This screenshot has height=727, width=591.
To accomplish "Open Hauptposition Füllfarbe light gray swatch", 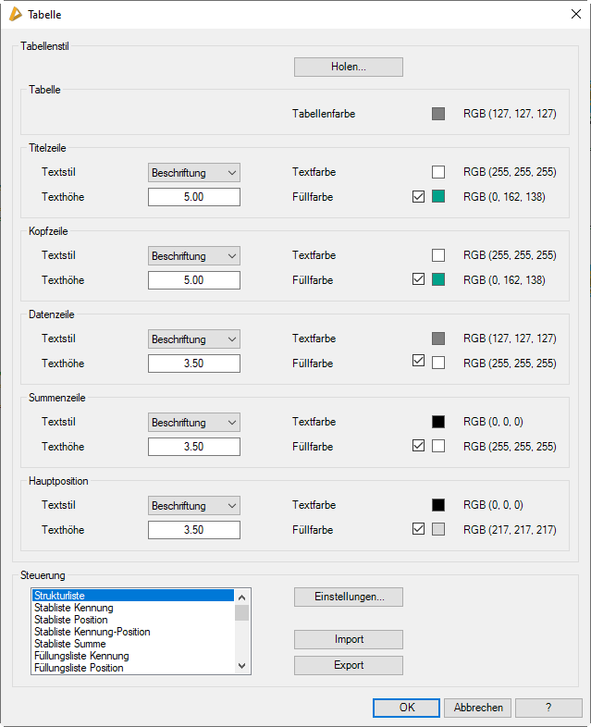I will pyautogui.click(x=438, y=529).
